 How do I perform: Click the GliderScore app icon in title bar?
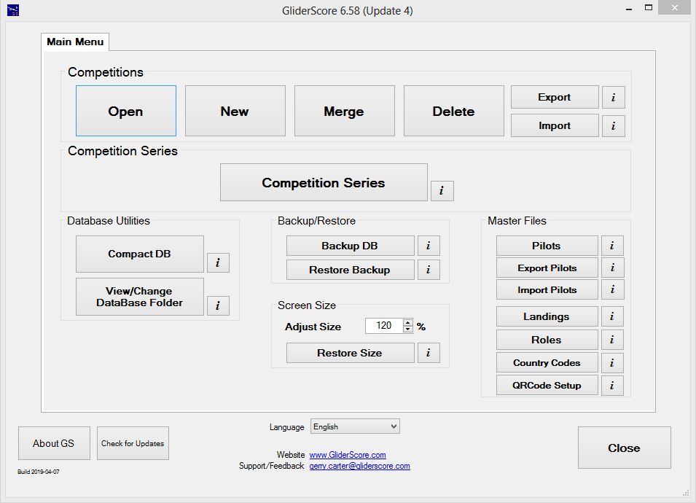pos(13,10)
